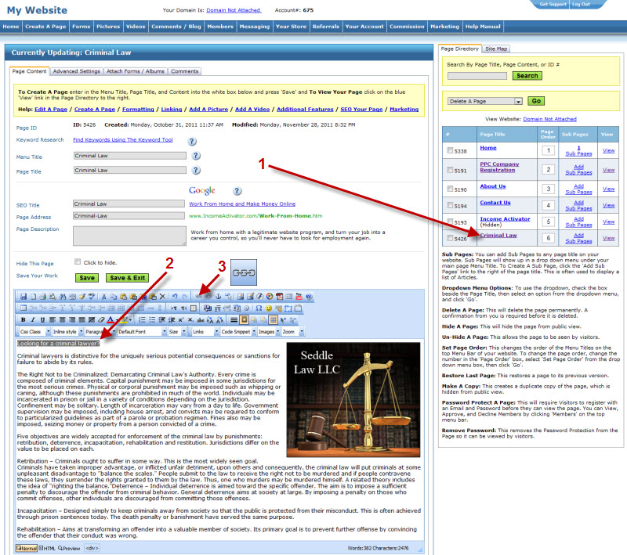Tick the checkbox for page 5191
The height and width of the screenshot is (555, 627).
pos(450,170)
